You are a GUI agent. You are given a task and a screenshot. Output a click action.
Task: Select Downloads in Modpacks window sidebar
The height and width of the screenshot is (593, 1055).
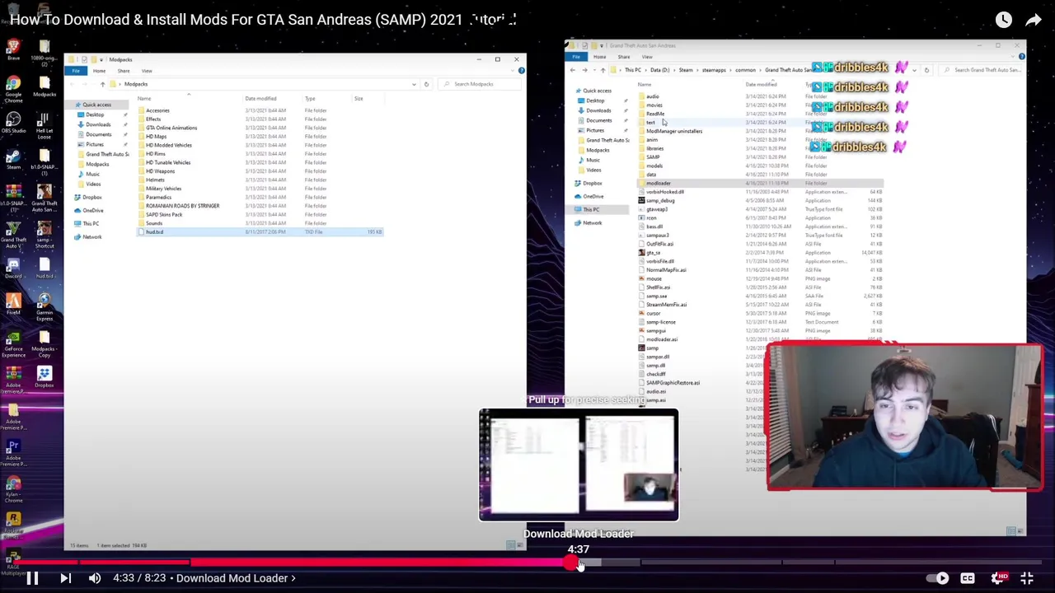click(98, 124)
